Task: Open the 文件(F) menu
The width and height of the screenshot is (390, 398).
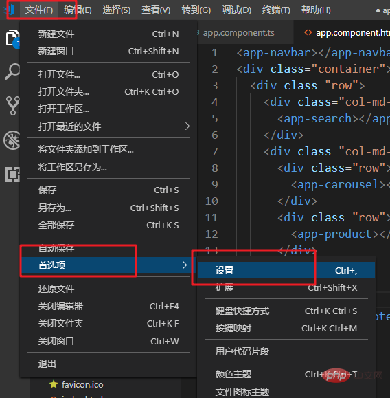Action: (39, 10)
